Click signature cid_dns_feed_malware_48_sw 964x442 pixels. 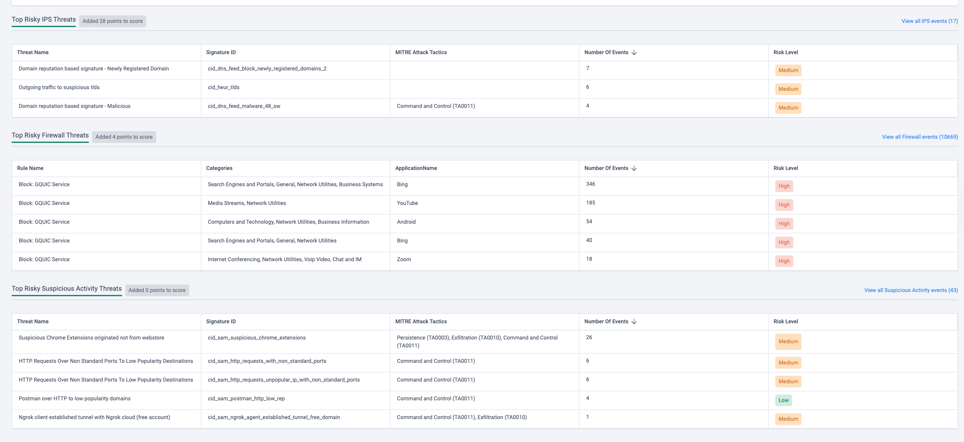pyautogui.click(x=244, y=106)
